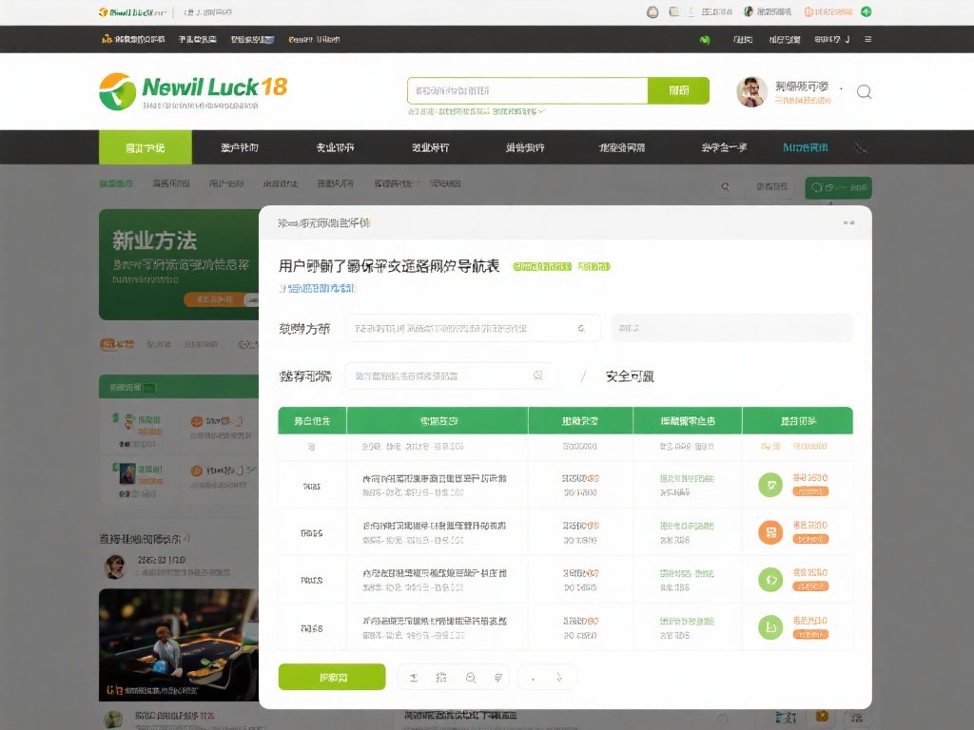Click the orange chat bubble icon in the first row

[770, 485]
